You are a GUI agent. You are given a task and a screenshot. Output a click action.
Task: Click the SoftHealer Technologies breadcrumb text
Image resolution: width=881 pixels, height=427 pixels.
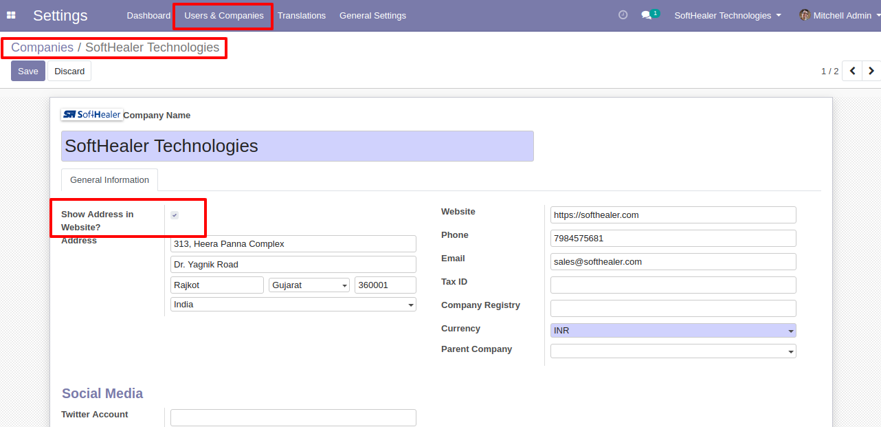[153, 47]
